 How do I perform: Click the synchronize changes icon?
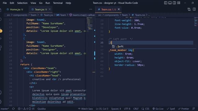click(13, 109)
